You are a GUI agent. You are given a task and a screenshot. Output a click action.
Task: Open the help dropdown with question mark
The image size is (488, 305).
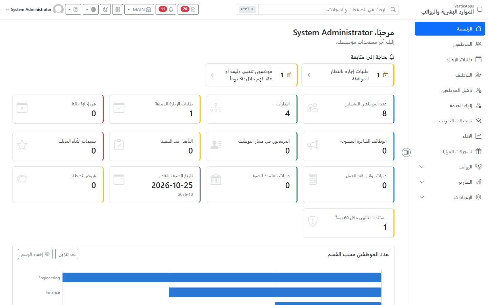point(73,9)
